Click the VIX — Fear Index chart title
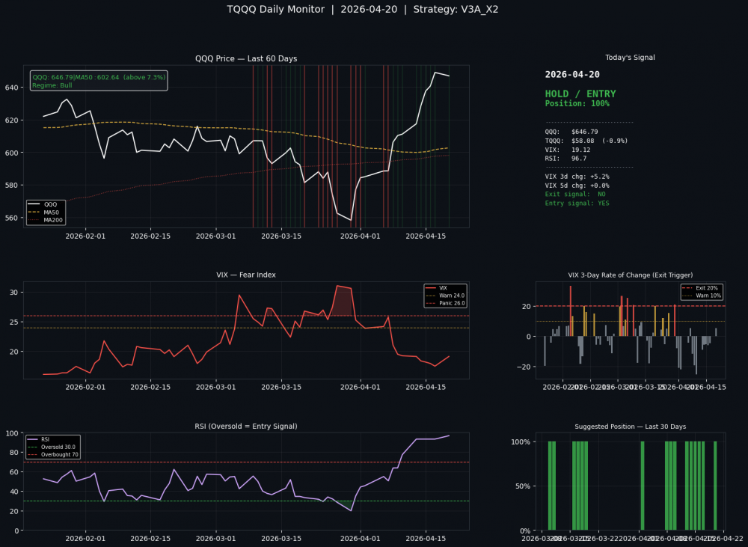 245,275
